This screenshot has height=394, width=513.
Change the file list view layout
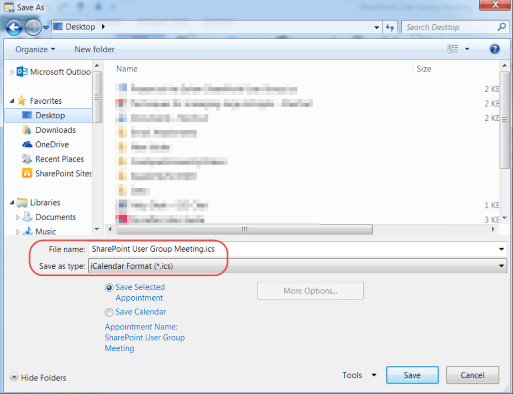click(454, 49)
